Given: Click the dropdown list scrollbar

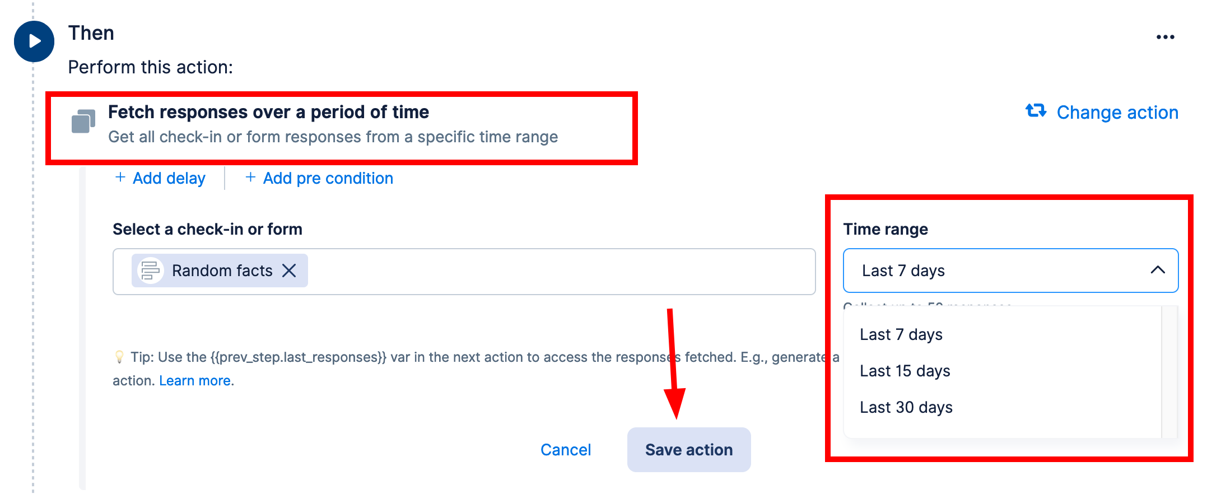Looking at the screenshot, I should point(1169,372).
